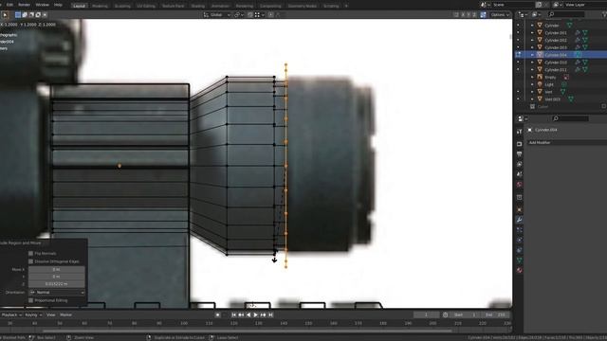607x341 pixels.
Task: Open the Window menu
Action: 42,5
